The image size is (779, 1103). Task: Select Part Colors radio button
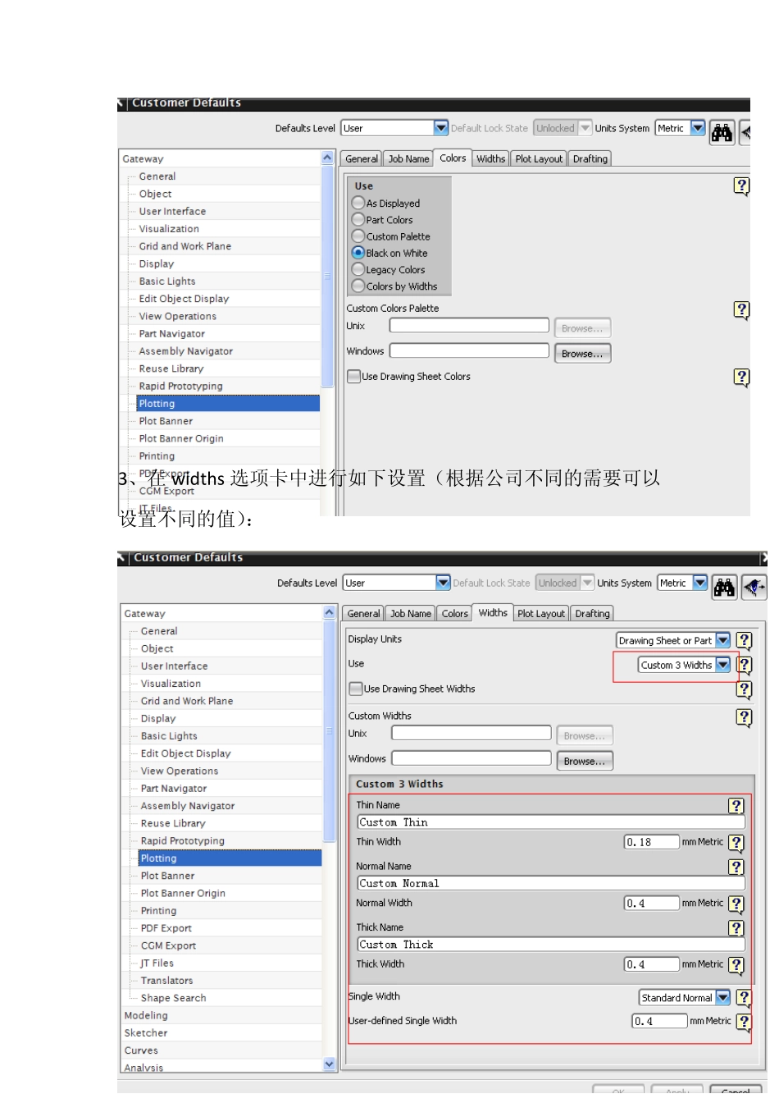[358, 219]
